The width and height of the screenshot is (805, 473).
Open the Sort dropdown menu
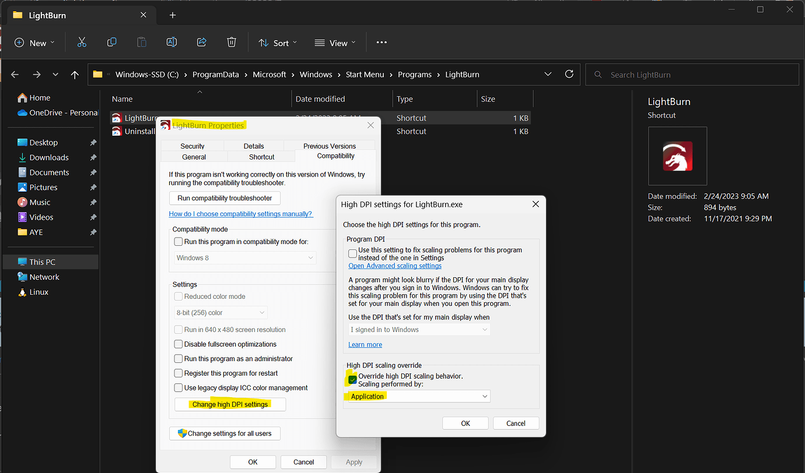point(278,43)
